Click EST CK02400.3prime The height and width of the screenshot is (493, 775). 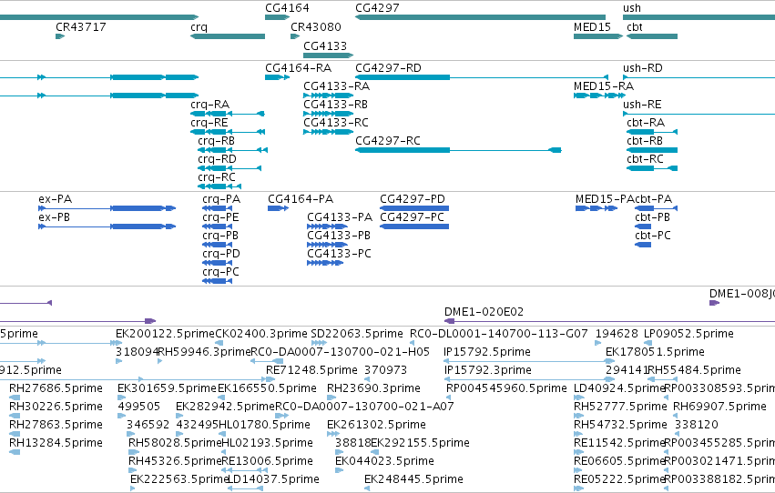coord(219,343)
